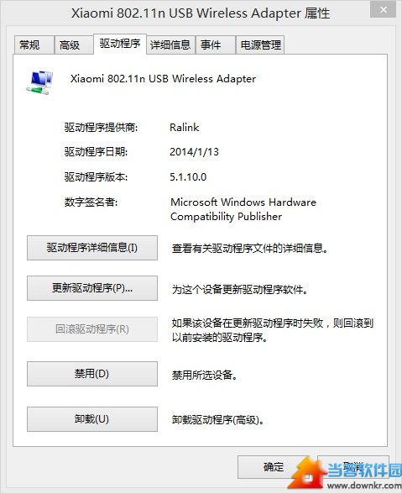Image resolution: width=402 pixels, height=494 pixels.
Task: Click the 取消 cancel button
Action: click(353, 467)
